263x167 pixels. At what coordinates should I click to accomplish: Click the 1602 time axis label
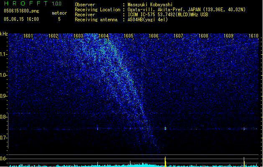coord(53,36)
